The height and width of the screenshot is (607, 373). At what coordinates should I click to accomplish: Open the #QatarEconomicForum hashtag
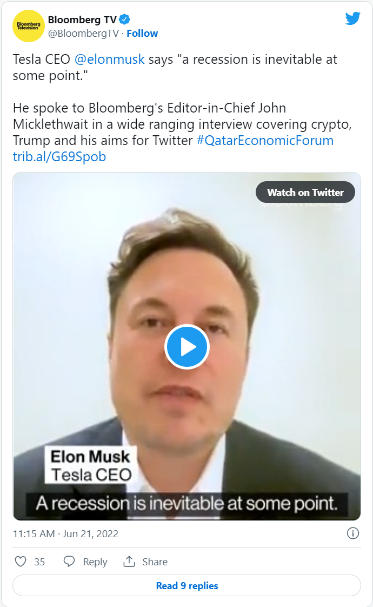tap(265, 141)
